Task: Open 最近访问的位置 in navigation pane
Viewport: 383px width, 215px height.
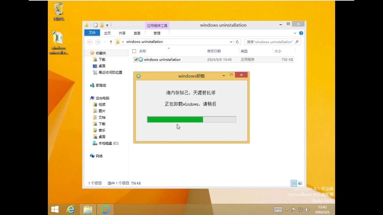Action: 110,72
